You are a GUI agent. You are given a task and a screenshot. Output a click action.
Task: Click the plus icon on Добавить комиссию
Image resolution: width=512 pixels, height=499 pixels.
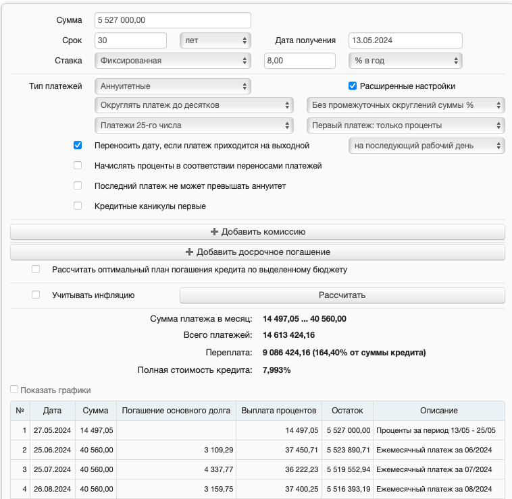click(x=214, y=232)
